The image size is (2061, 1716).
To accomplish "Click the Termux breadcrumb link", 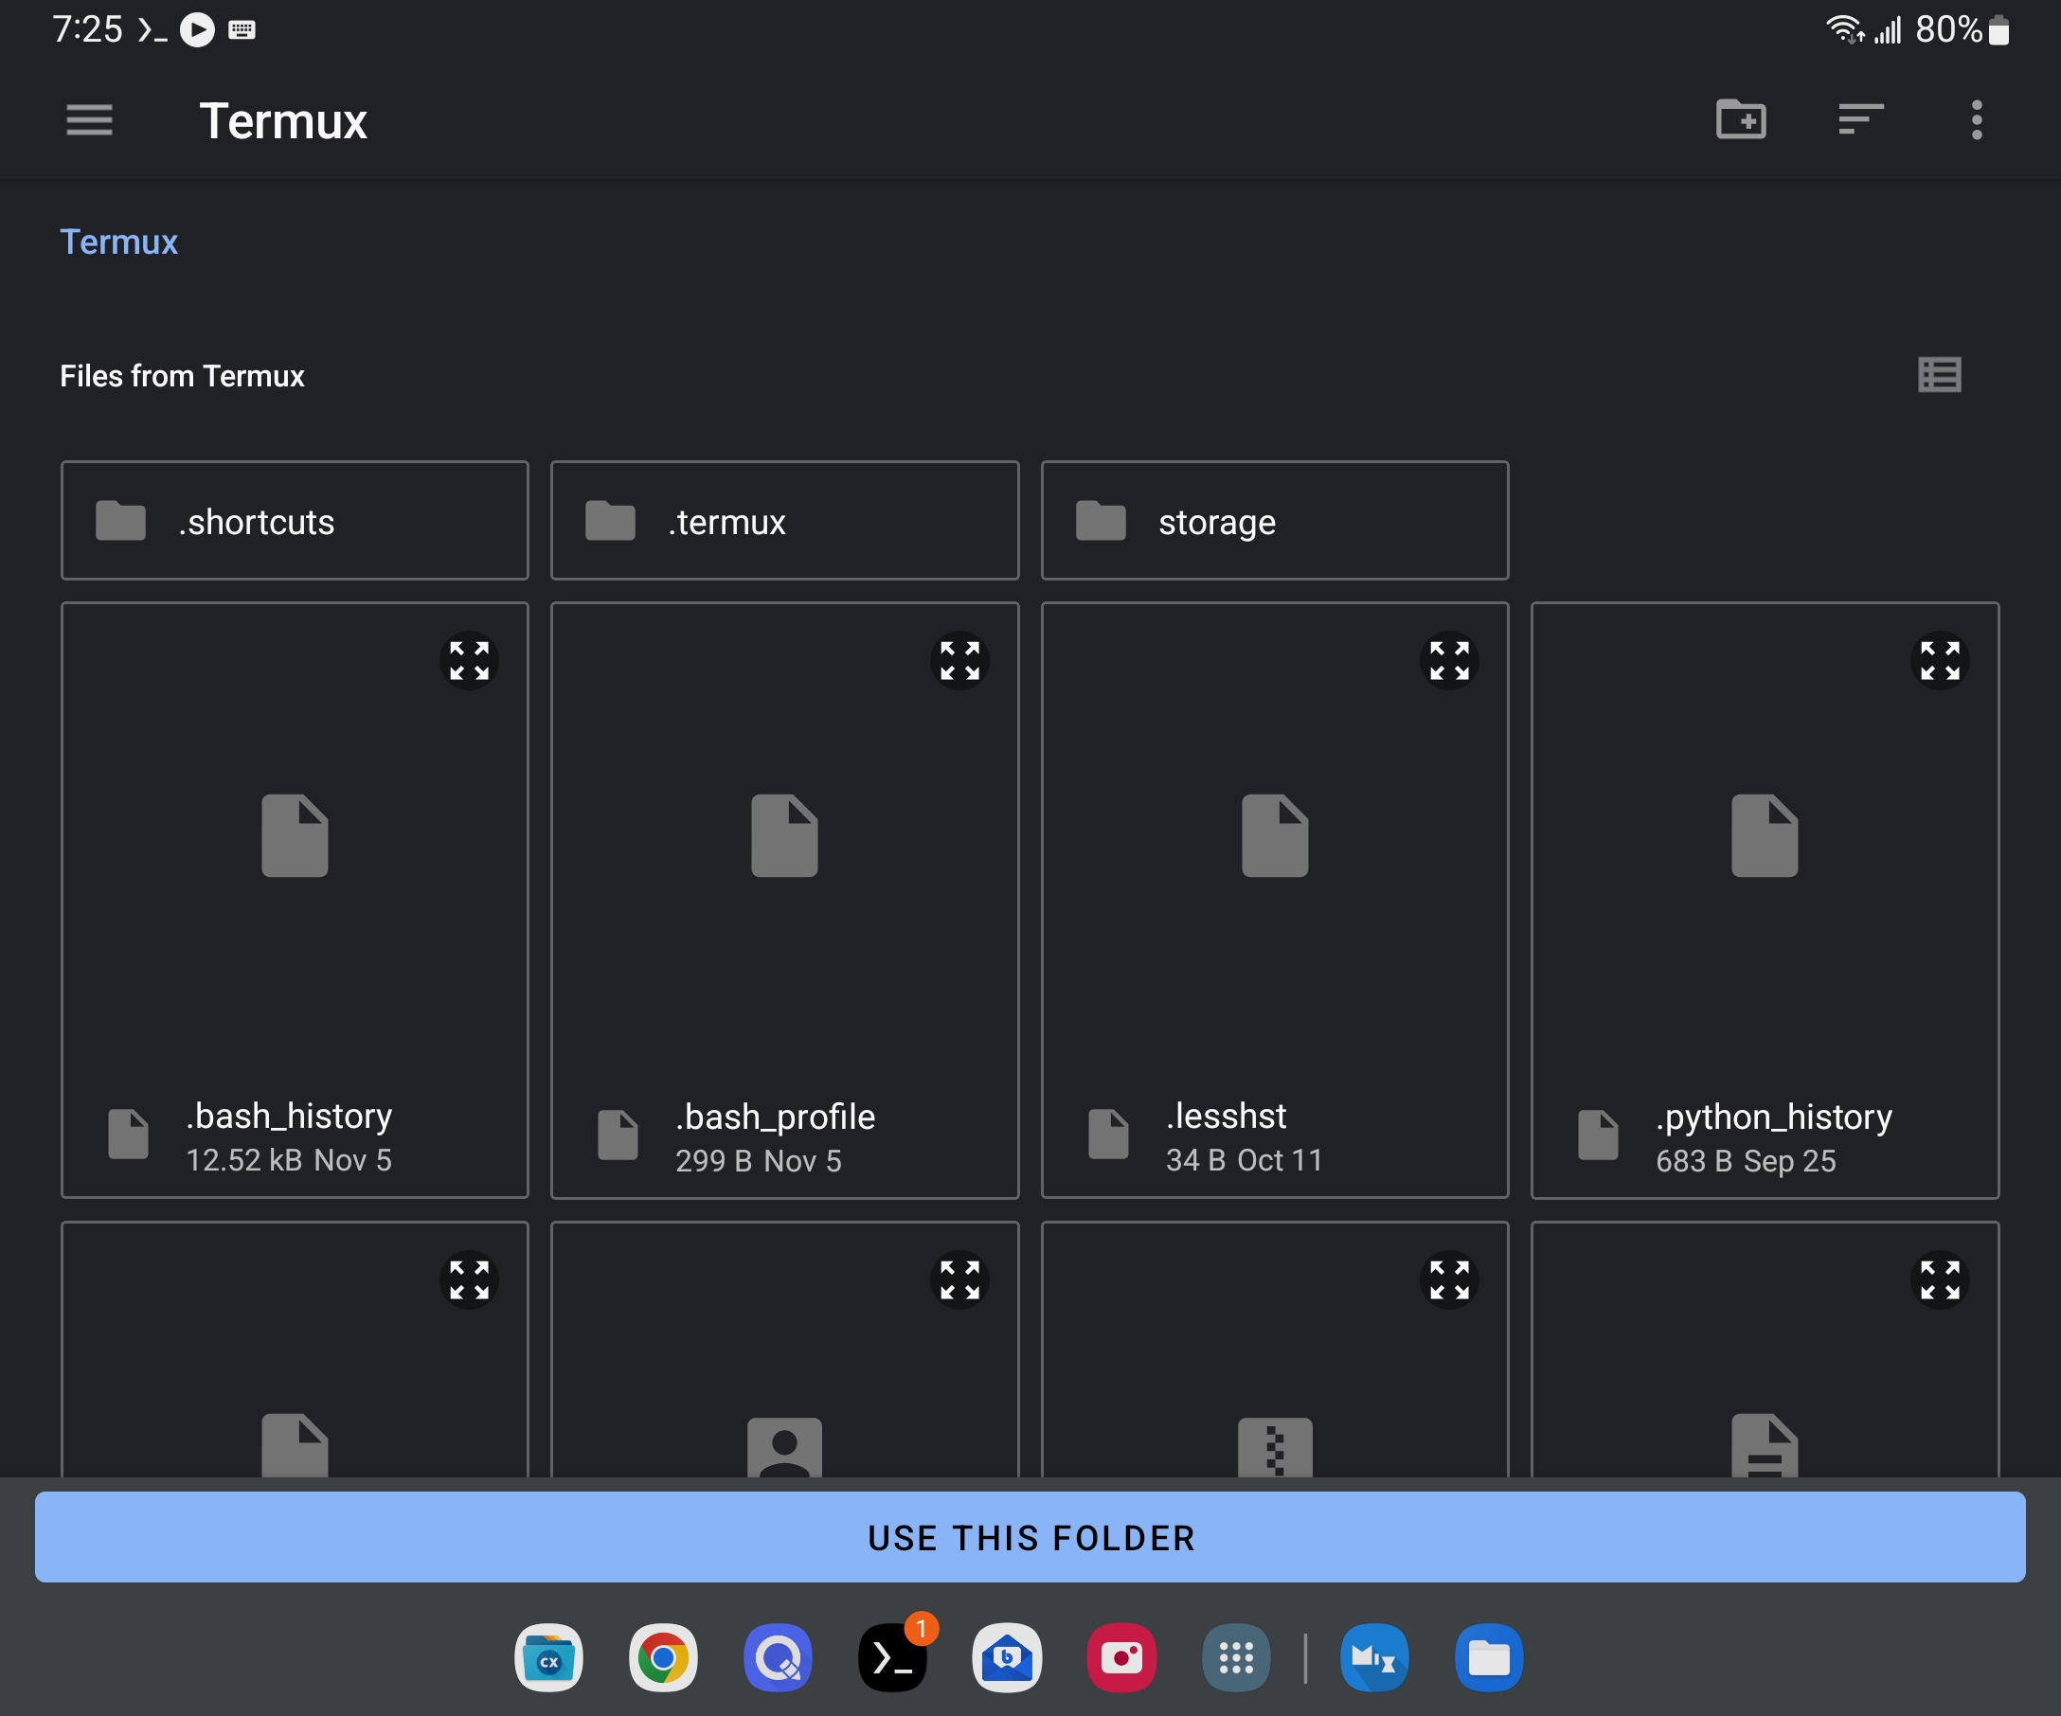I will coord(118,242).
